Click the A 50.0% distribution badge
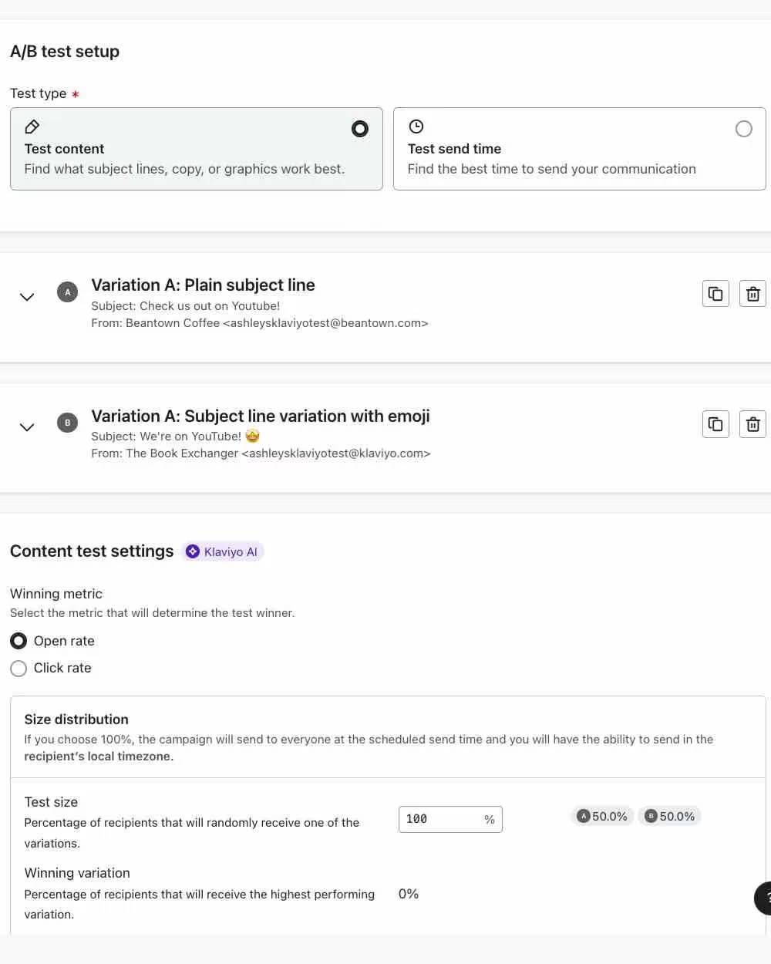Image resolution: width=771 pixels, height=964 pixels. click(602, 816)
